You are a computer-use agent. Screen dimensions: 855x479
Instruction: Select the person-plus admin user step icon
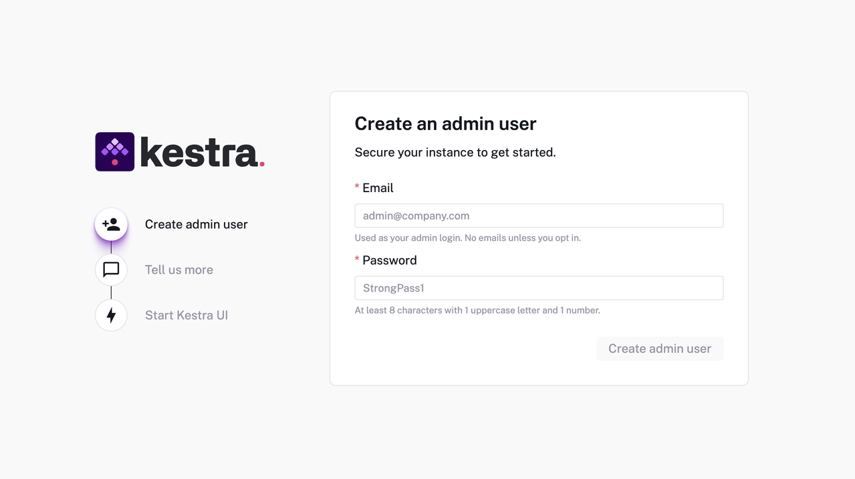point(111,224)
